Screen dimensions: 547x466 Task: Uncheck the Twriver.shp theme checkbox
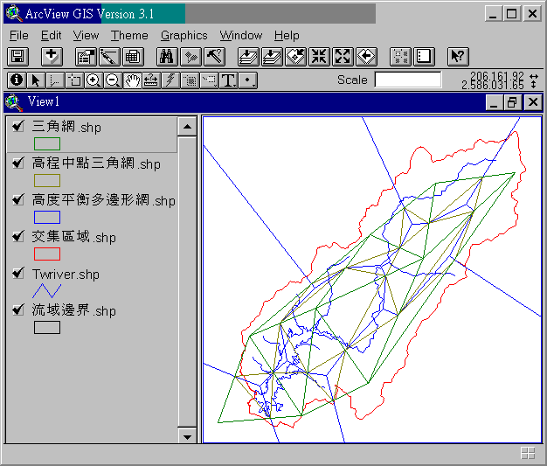pos(18,273)
